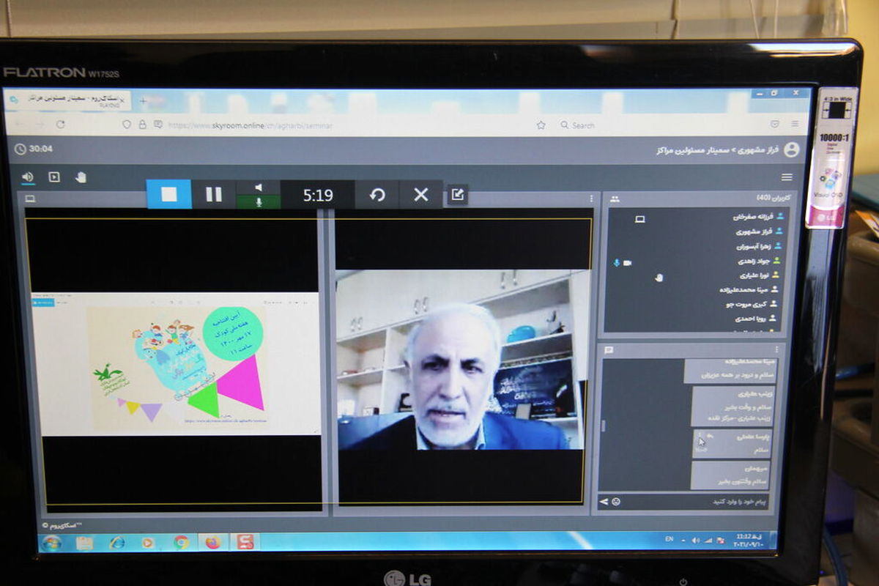Open the Skyroom hamburger menu
879x586 pixels.
[787, 177]
